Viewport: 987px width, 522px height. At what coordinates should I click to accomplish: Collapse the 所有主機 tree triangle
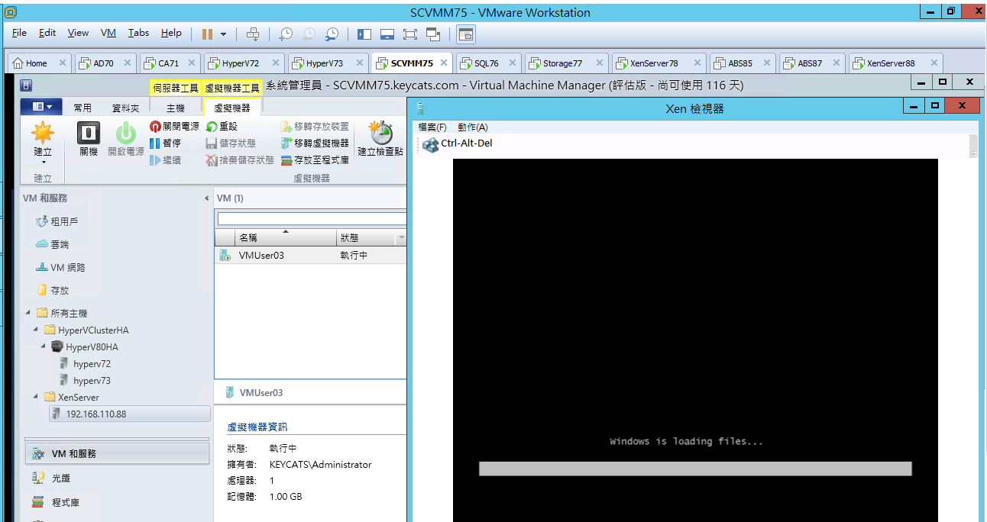(x=28, y=313)
